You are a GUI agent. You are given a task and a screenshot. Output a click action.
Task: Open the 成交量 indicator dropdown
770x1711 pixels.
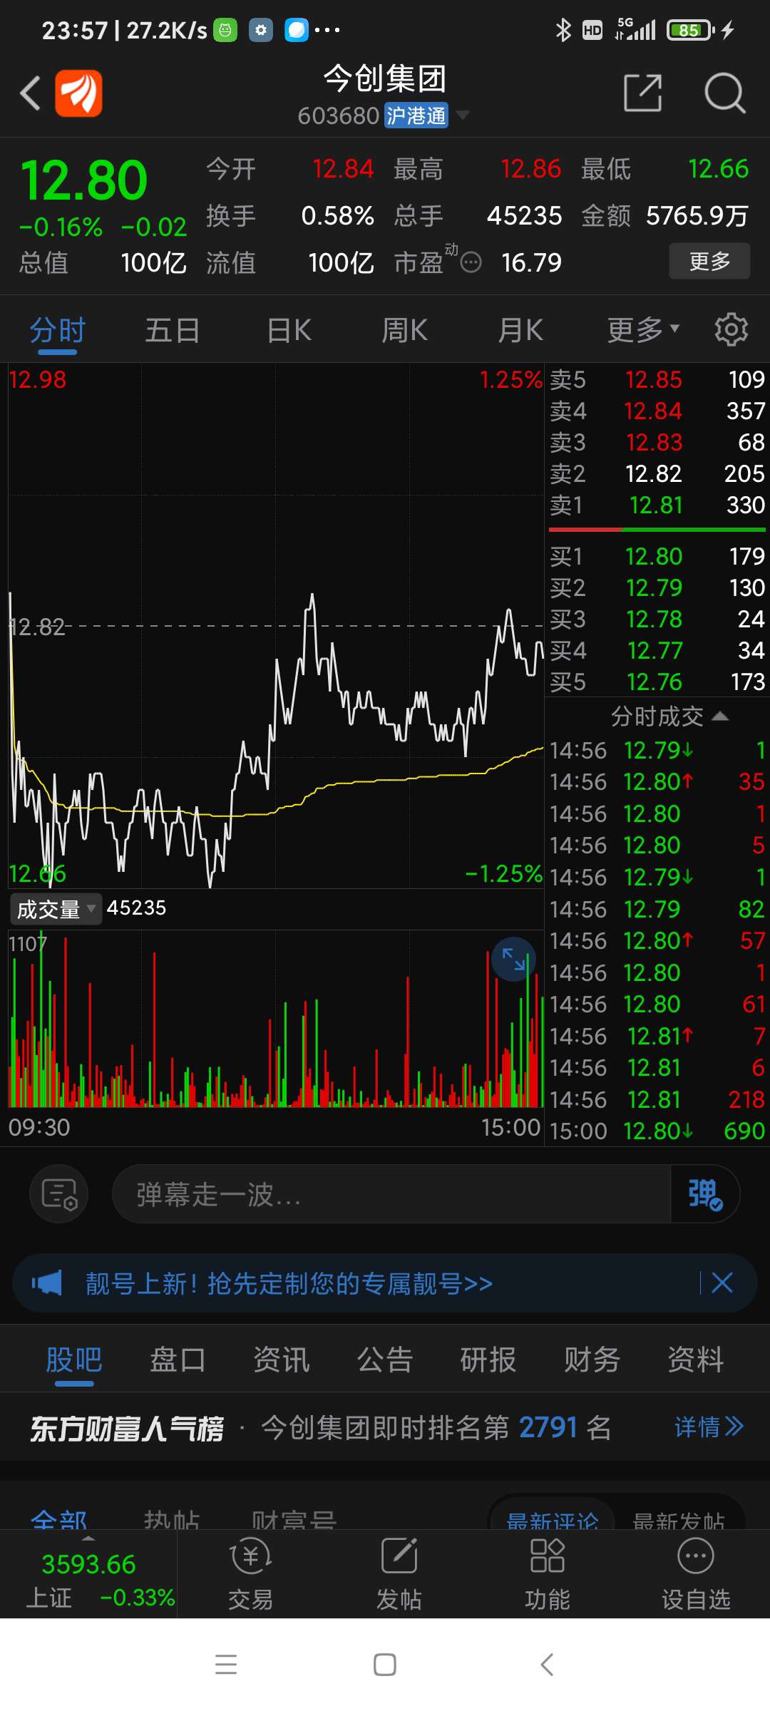[x=56, y=909]
